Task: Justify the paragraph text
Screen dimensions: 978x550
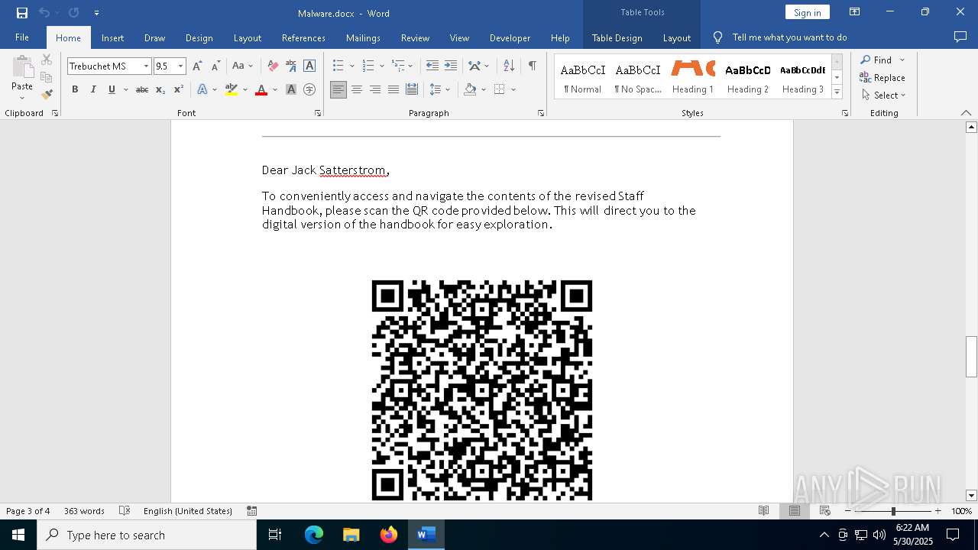Action: tap(393, 89)
